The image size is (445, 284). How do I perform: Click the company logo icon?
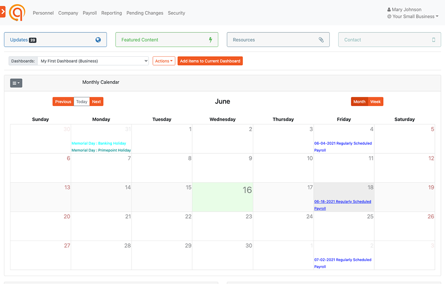18,12
